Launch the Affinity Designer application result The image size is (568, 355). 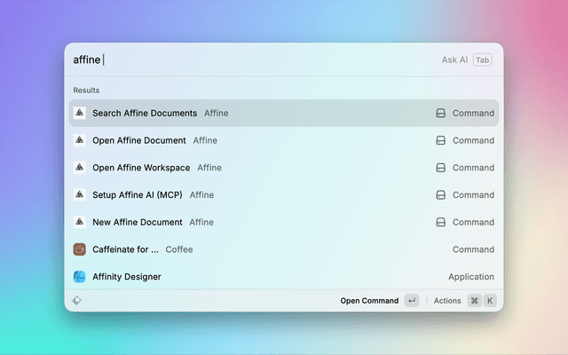(127, 277)
